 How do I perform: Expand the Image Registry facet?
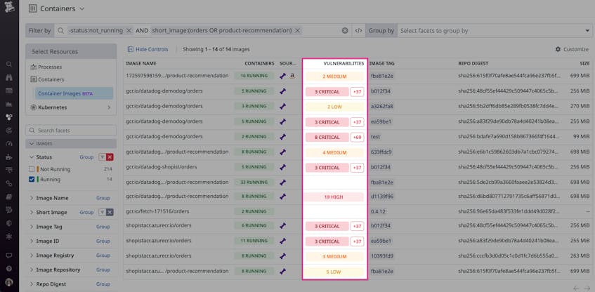click(x=32, y=255)
